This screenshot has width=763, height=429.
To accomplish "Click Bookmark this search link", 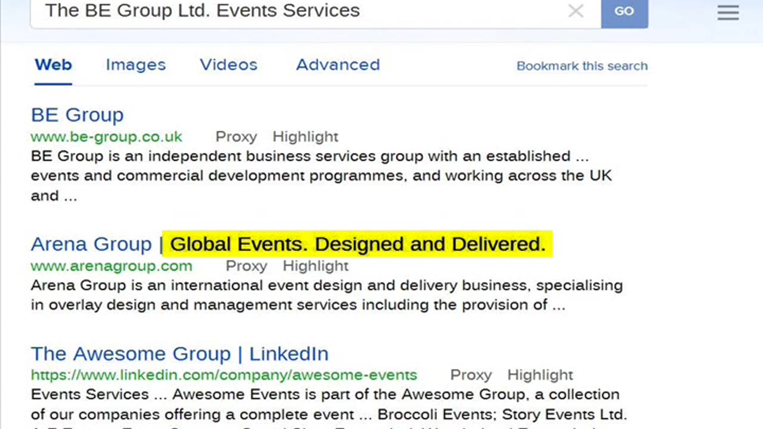I will coord(582,66).
